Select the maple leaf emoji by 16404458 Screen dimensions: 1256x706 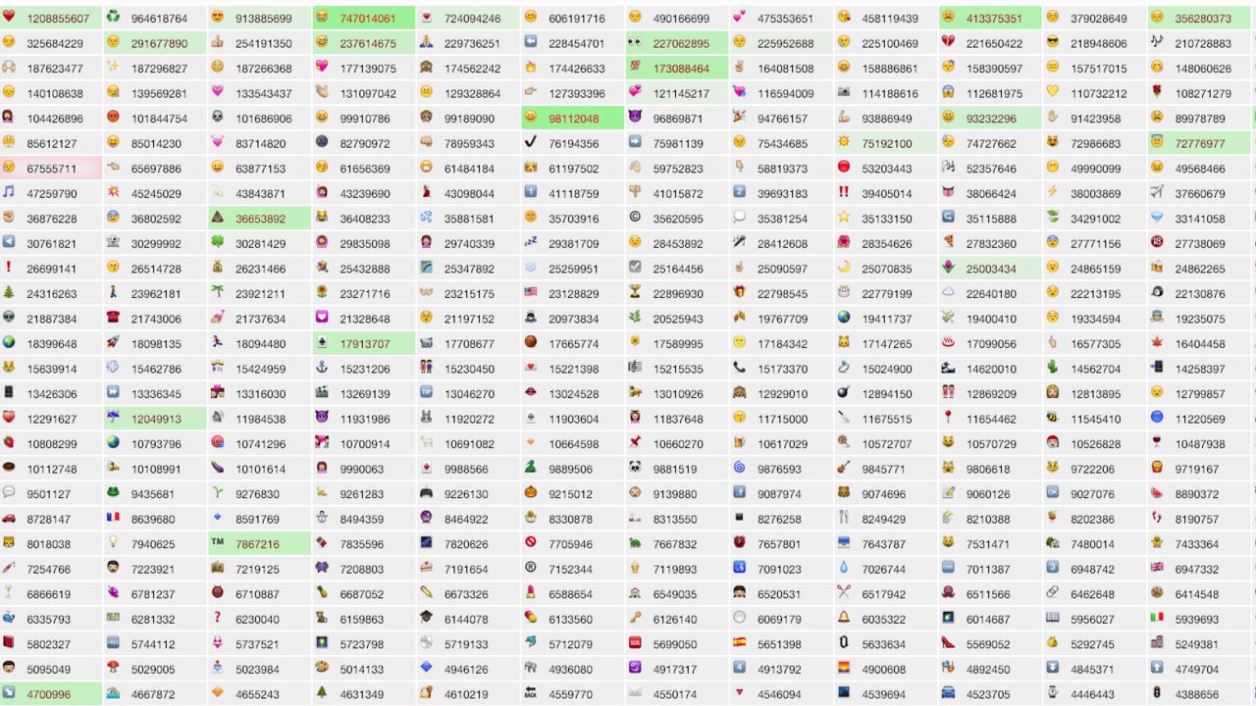coord(1157,343)
